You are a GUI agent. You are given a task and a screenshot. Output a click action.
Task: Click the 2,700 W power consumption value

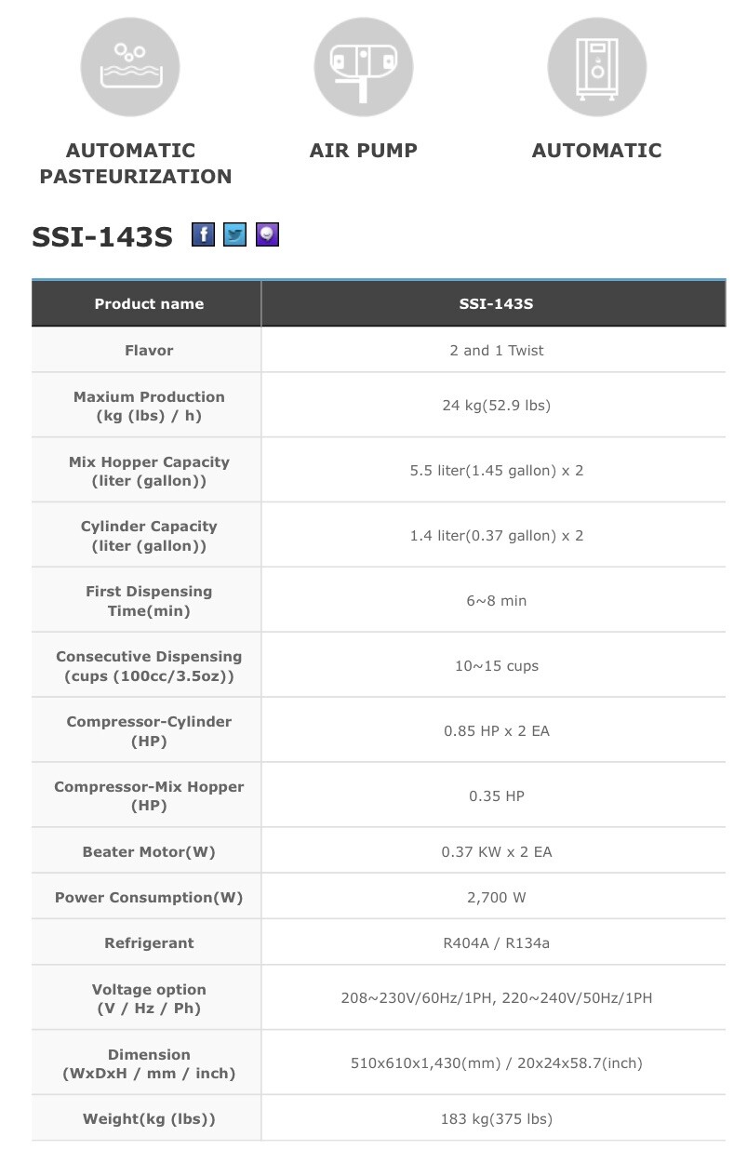[496, 898]
